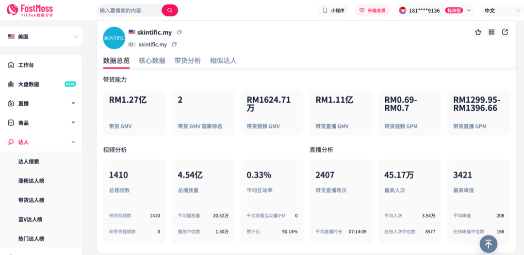This screenshot has width=524, height=255.
Task: Click the 最高峰值 3421 value
Action: pyautogui.click(x=462, y=175)
